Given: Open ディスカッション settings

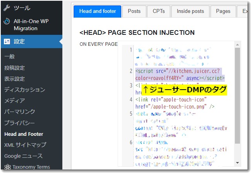Looking at the screenshot, I should tap(25, 90).
